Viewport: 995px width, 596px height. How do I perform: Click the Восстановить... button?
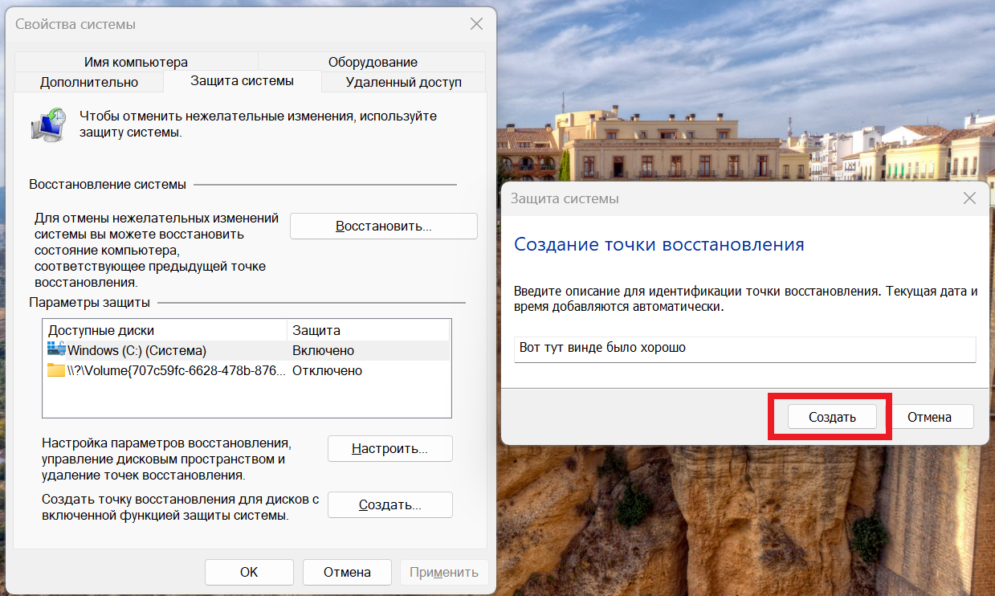[x=384, y=227]
